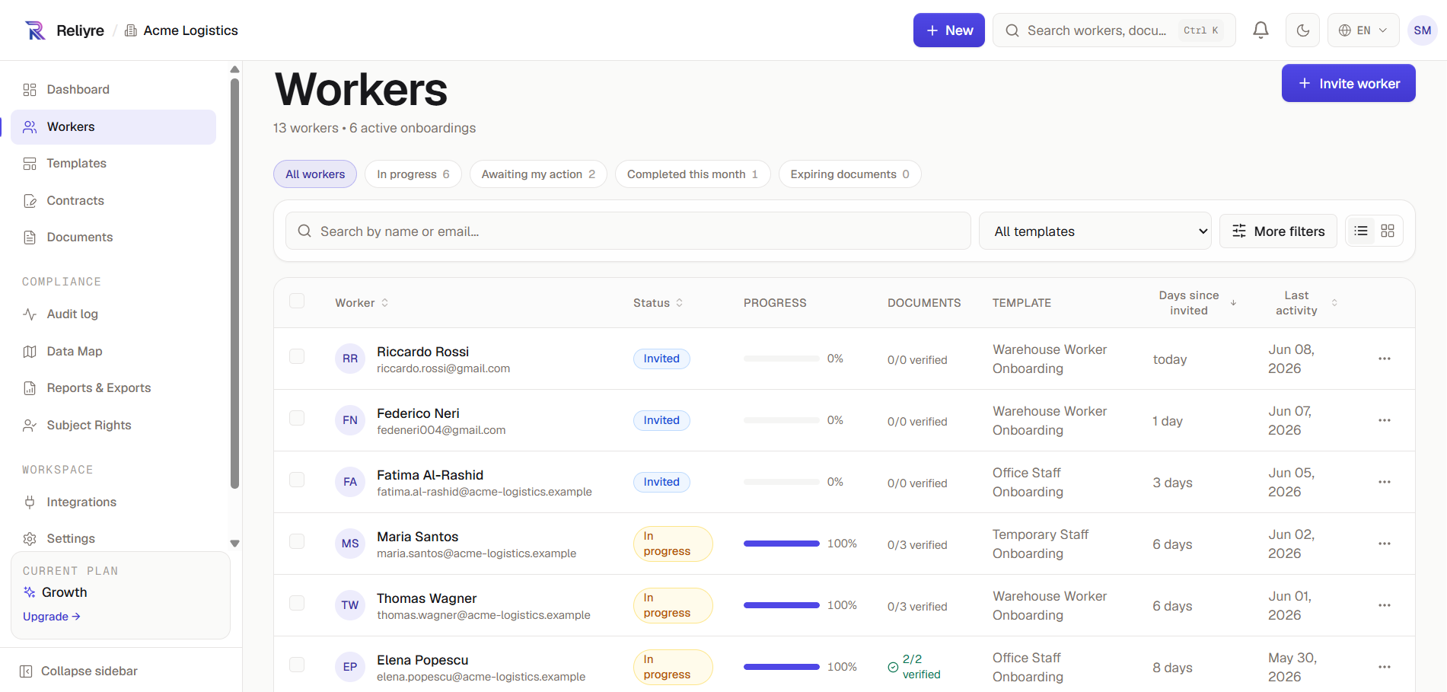
Task: Check the Fatima Al-Rashid row checkbox
Action: 297,480
